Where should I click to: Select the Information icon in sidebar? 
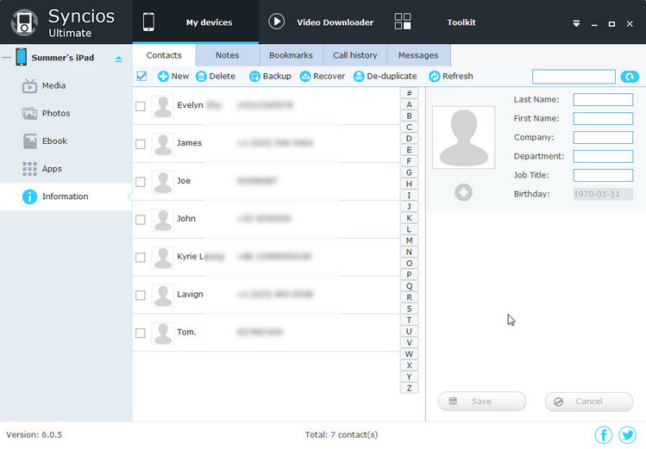(29, 196)
